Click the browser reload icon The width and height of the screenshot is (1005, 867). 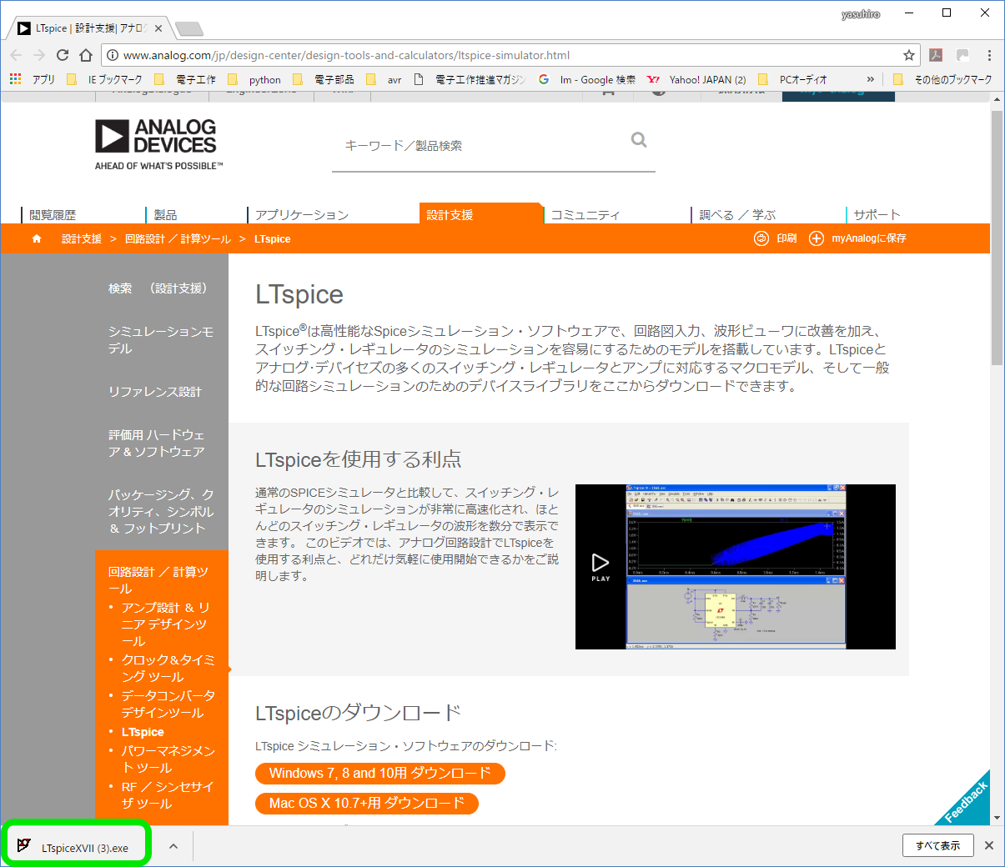click(x=63, y=55)
